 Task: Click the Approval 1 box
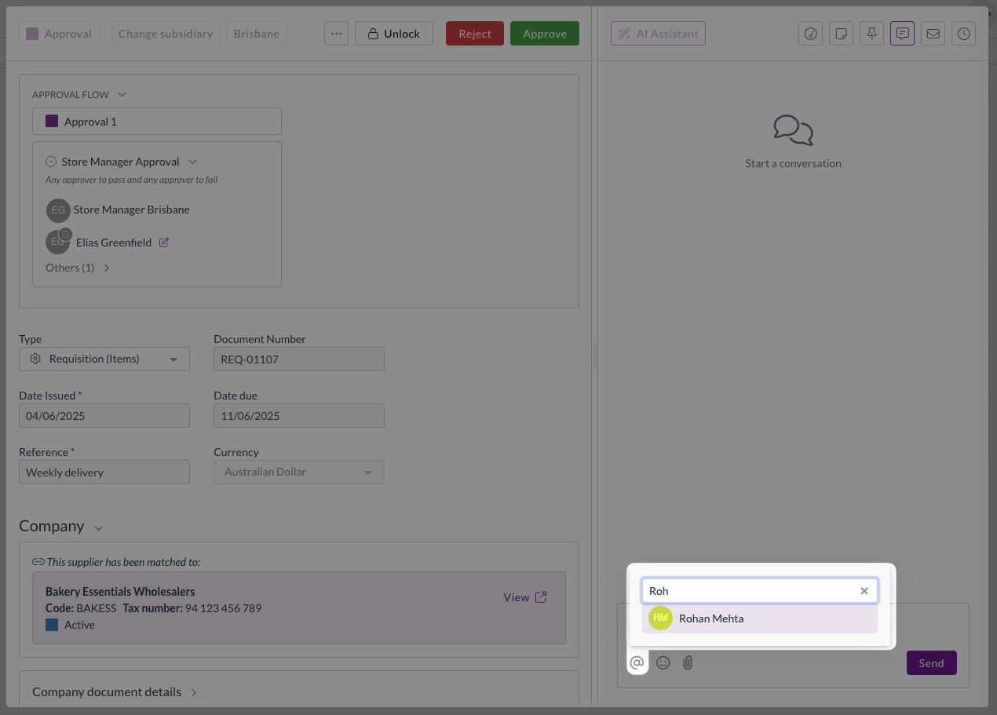(x=157, y=122)
